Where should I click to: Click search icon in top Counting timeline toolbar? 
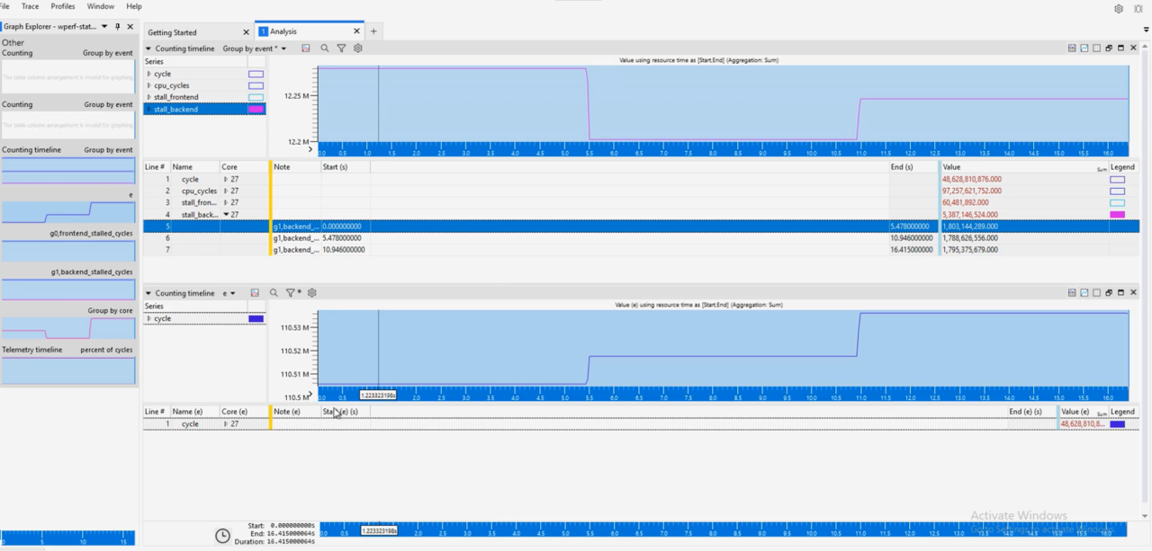[x=325, y=49]
